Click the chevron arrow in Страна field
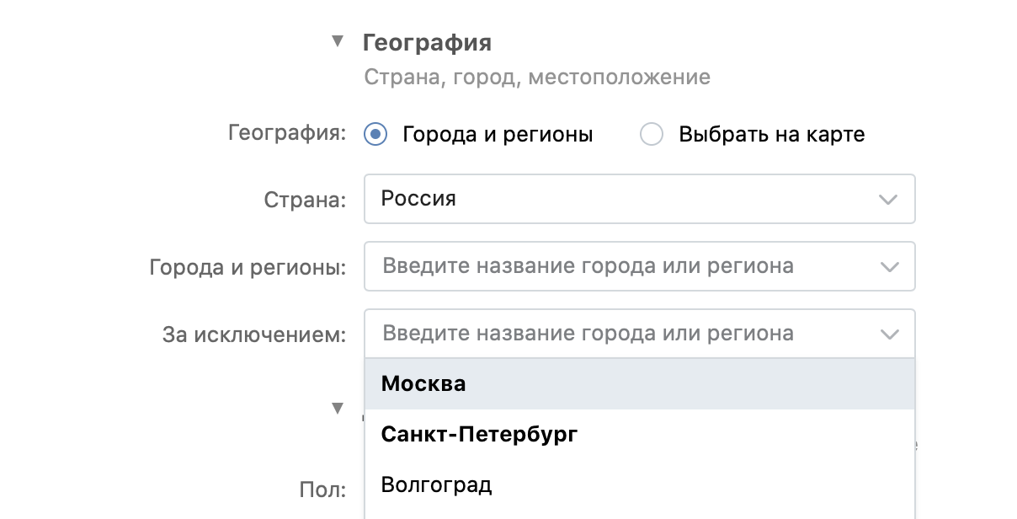Viewport: 1017px width, 519px height. pos(888,200)
